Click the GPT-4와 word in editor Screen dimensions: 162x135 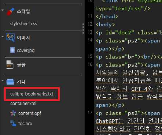(x=142, y=89)
